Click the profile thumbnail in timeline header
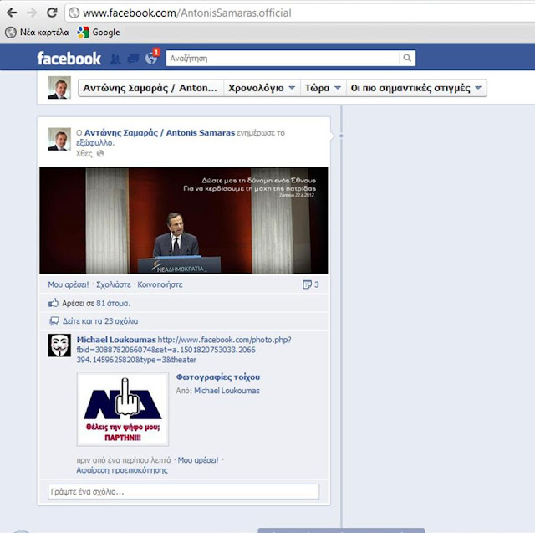Image resolution: width=535 pixels, height=533 pixels. pyautogui.click(x=59, y=87)
